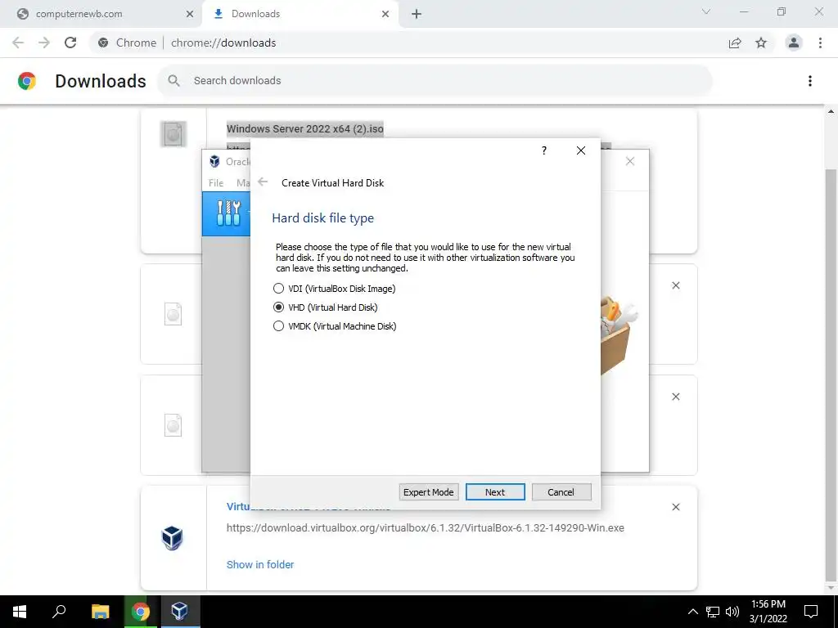This screenshot has height=628, width=838.
Task: Click the Next button in the wizard
Action: [495, 491]
